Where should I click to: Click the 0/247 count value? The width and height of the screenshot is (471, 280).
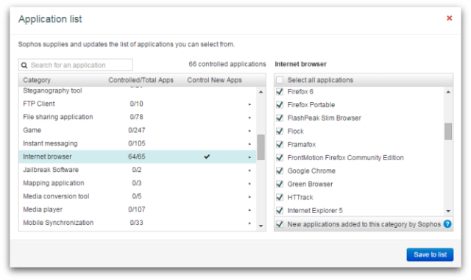[137, 130]
